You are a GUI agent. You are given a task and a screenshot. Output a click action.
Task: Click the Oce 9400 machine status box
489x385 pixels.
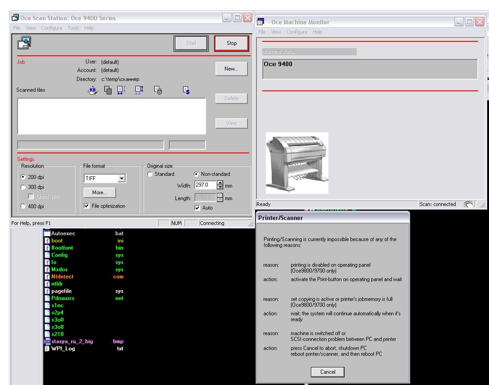(x=370, y=69)
